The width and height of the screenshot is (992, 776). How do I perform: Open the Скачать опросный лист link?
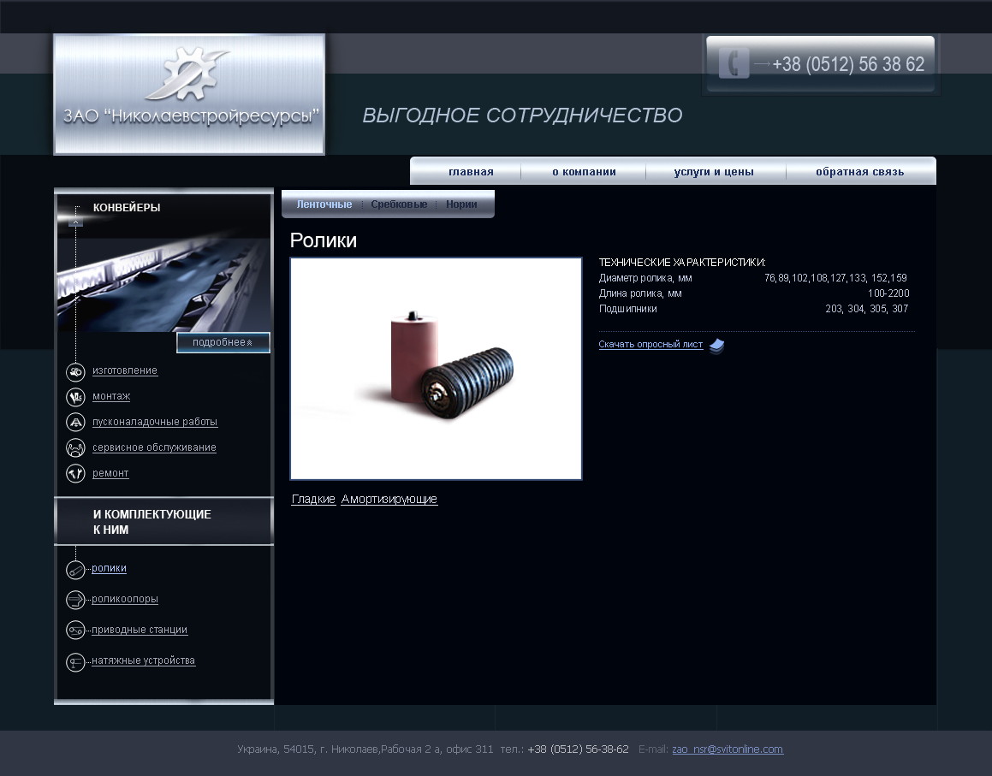tap(650, 345)
